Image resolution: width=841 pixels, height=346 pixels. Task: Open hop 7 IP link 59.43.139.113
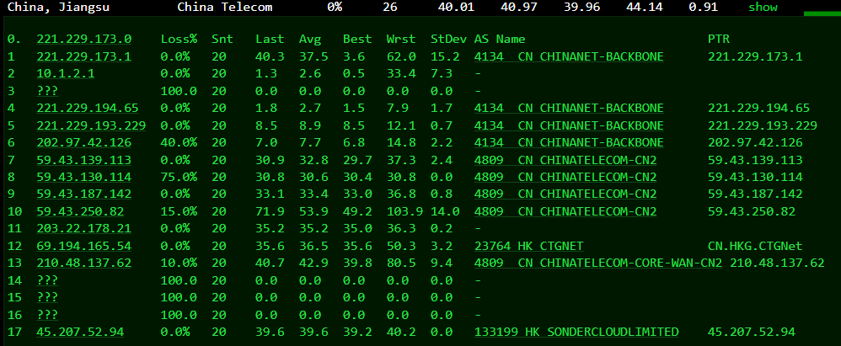click(83, 160)
